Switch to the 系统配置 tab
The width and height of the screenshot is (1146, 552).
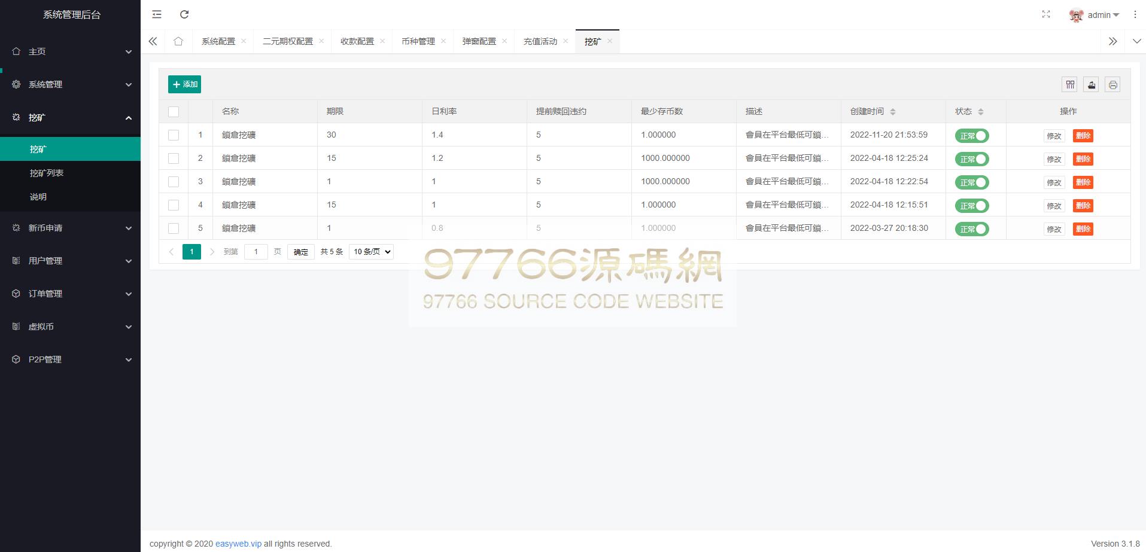coord(218,41)
